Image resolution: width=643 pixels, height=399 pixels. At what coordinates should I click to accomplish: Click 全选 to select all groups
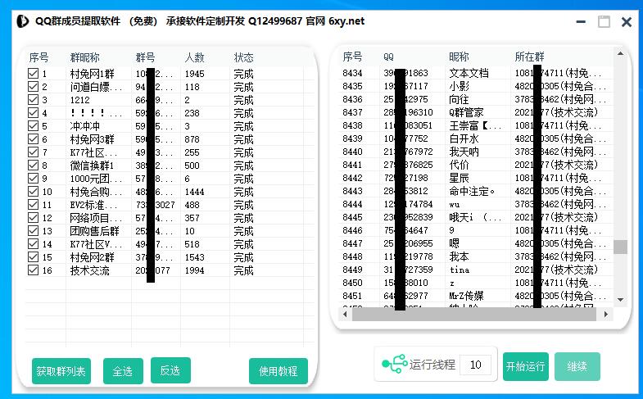(x=123, y=371)
